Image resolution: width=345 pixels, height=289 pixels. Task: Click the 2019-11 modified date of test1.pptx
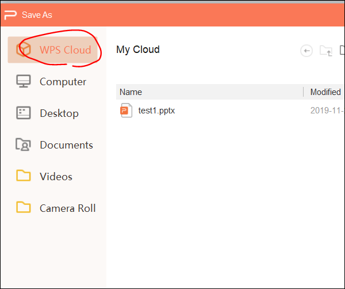(x=327, y=111)
